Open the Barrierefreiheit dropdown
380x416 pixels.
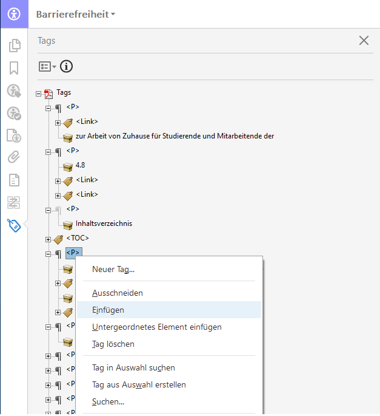point(75,14)
